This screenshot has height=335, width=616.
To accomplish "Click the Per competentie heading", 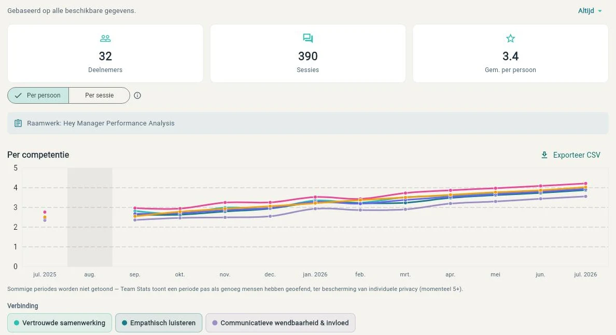I will point(38,155).
